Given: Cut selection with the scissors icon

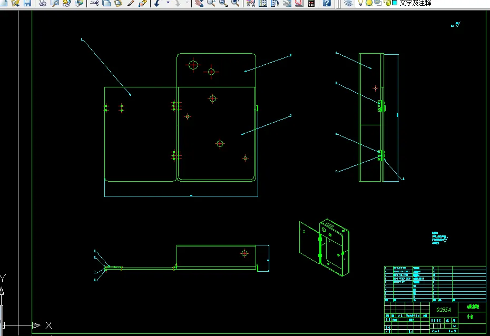Looking at the screenshot, I should 94,3.
